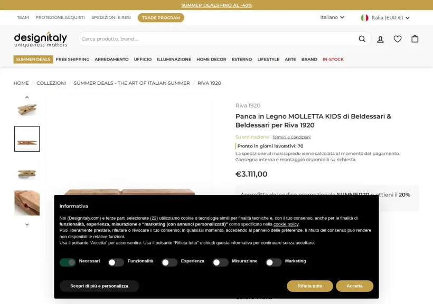Open the Termini e Condizioni link
Screen dimensions: 433x304
coord(291,138)
